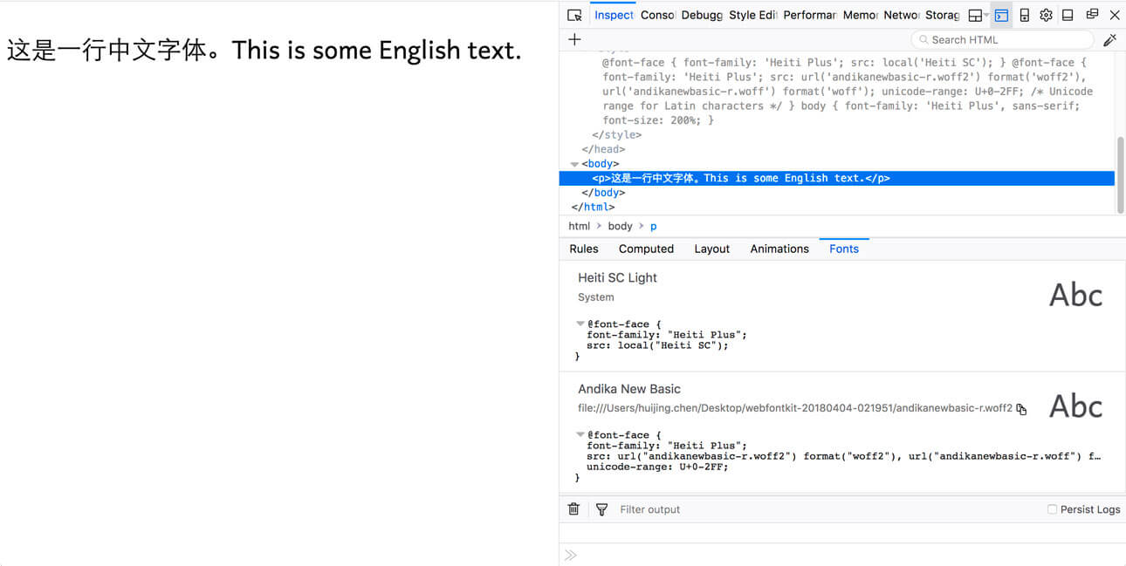This screenshot has height=566, width=1126.
Task: Click the new node plus button
Action: 574,39
